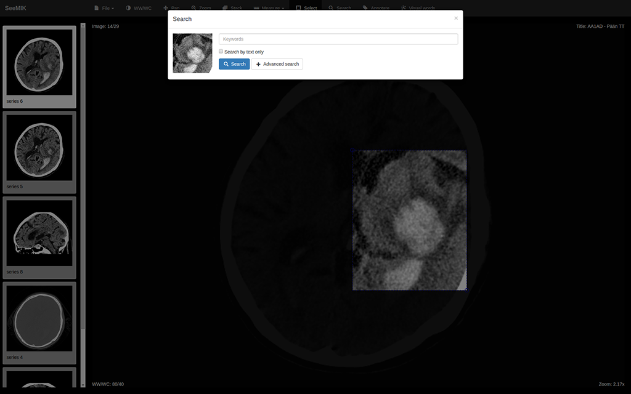Close the Search dialog
The image size is (631, 394).
pyautogui.click(x=456, y=18)
